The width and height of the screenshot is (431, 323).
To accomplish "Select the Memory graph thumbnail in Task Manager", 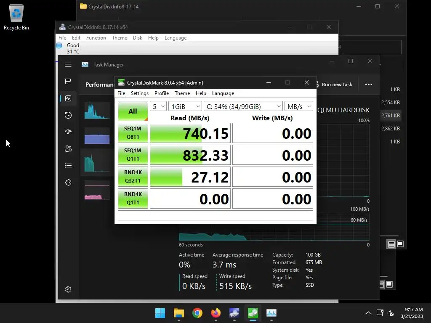I will [x=97, y=136].
